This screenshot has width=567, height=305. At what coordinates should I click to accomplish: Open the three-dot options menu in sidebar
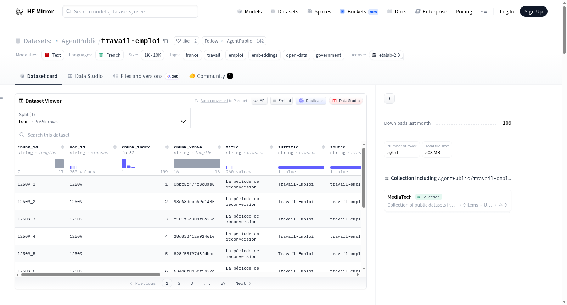click(x=389, y=98)
